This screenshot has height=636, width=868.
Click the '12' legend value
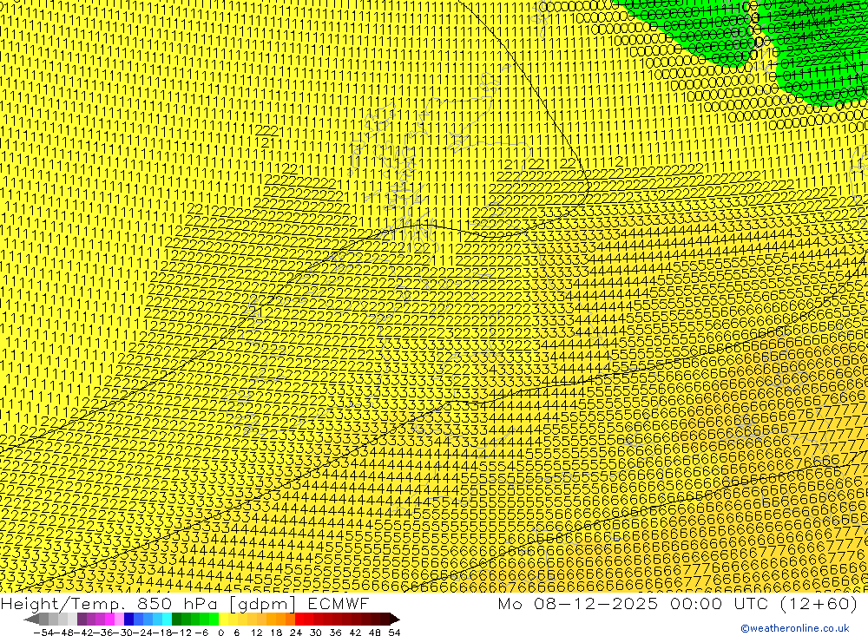tap(257, 633)
